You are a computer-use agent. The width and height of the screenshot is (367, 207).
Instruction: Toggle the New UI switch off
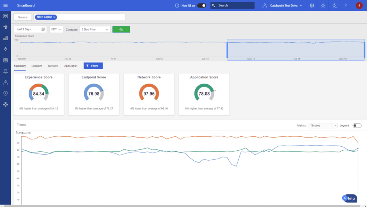(x=201, y=5)
